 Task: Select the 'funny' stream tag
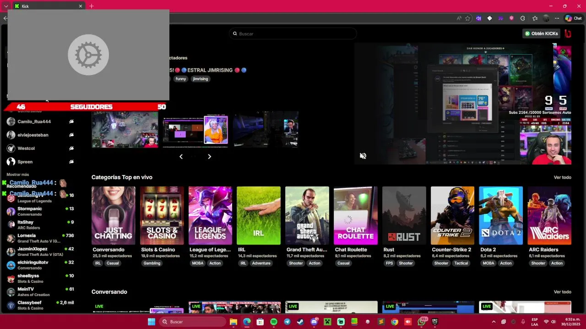point(181,79)
